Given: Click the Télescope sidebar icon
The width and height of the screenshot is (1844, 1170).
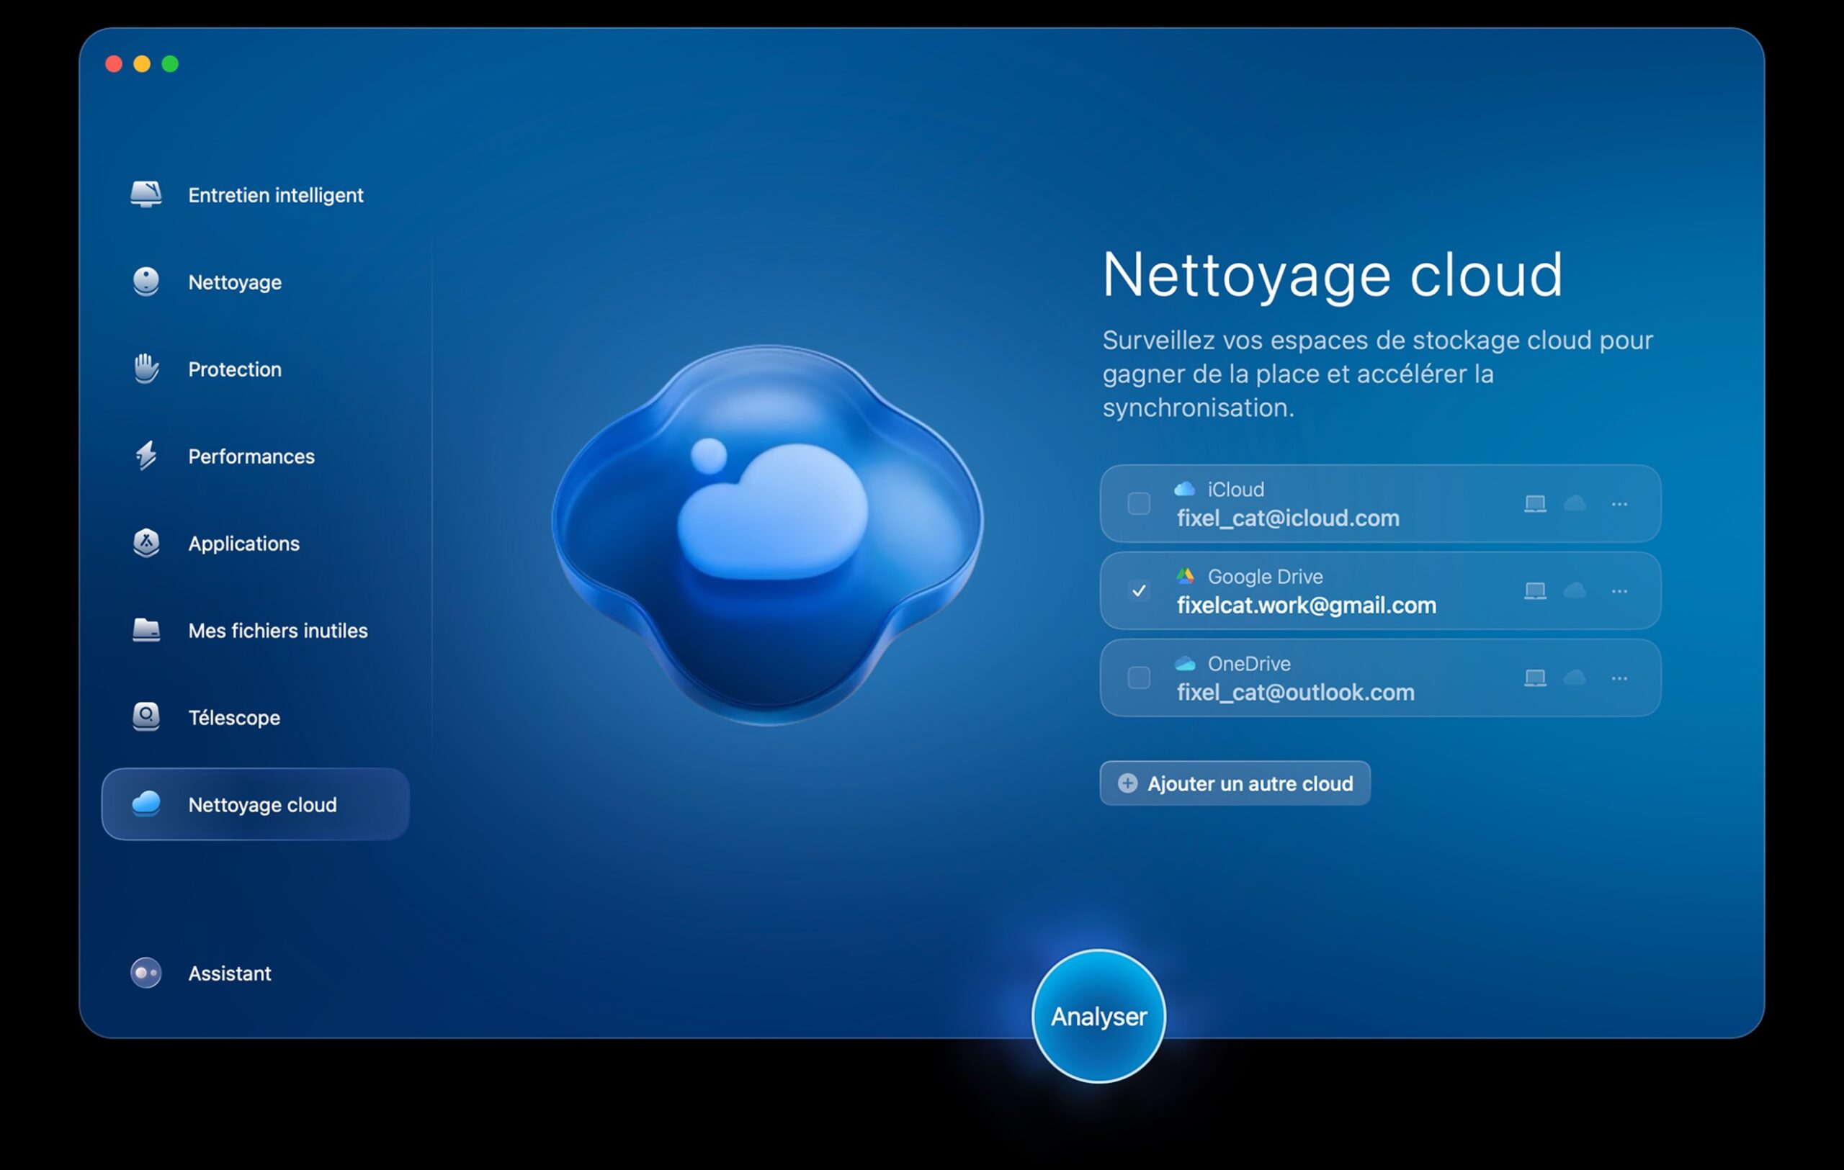Looking at the screenshot, I should (x=146, y=718).
